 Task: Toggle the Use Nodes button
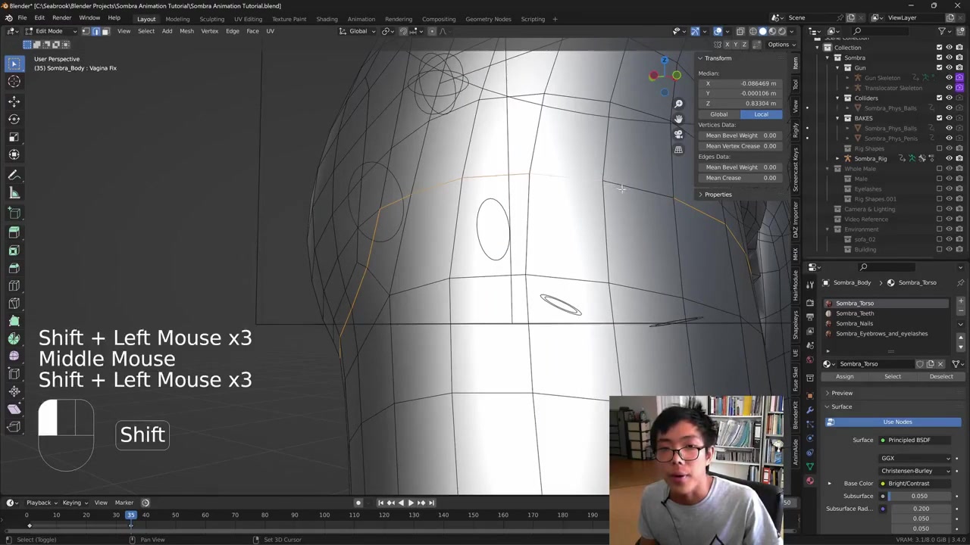coord(896,422)
